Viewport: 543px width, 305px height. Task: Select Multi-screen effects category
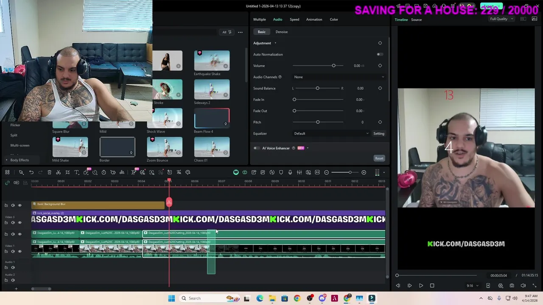[x=20, y=145]
